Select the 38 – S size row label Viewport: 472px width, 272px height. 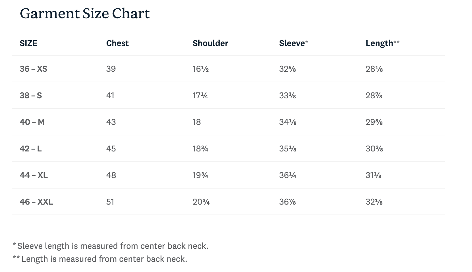point(31,96)
